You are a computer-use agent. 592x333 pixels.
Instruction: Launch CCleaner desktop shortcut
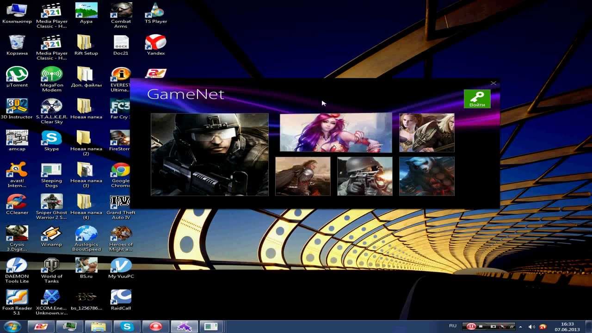tap(17, 204)
